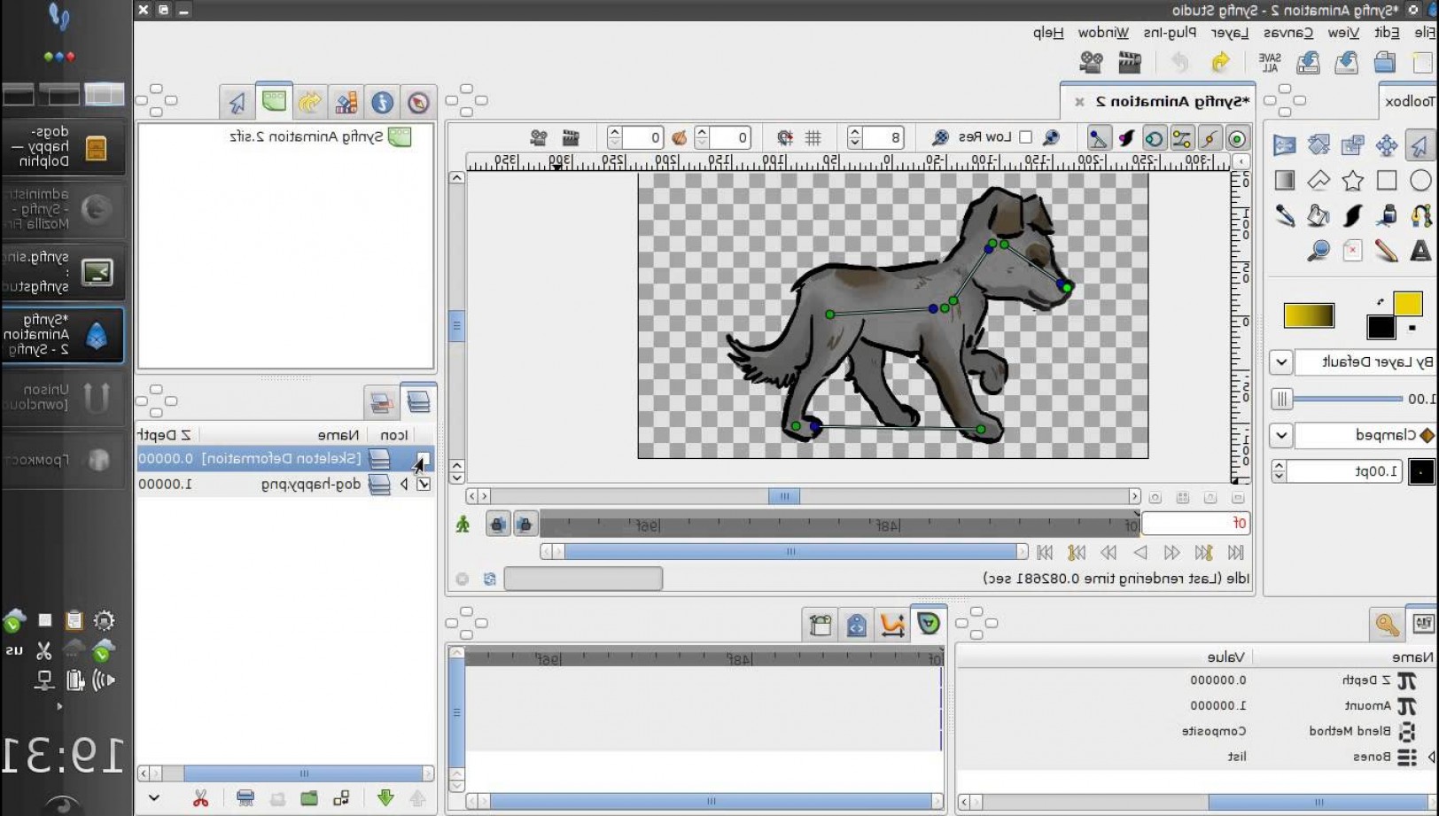Select the Zoom tool in the toolbox

pos(1319,251)
